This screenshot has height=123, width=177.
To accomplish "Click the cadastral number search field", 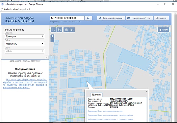I will 67,18.
